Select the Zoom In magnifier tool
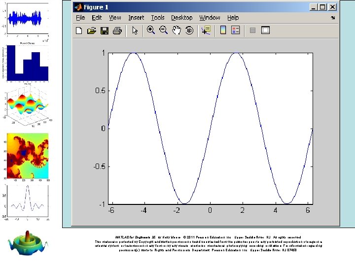This screenshot has height=266, width=355. (x=151, y=30)
